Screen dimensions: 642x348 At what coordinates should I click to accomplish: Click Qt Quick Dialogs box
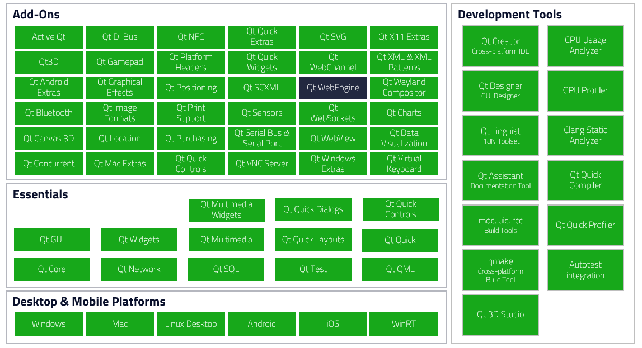(313, 209)
